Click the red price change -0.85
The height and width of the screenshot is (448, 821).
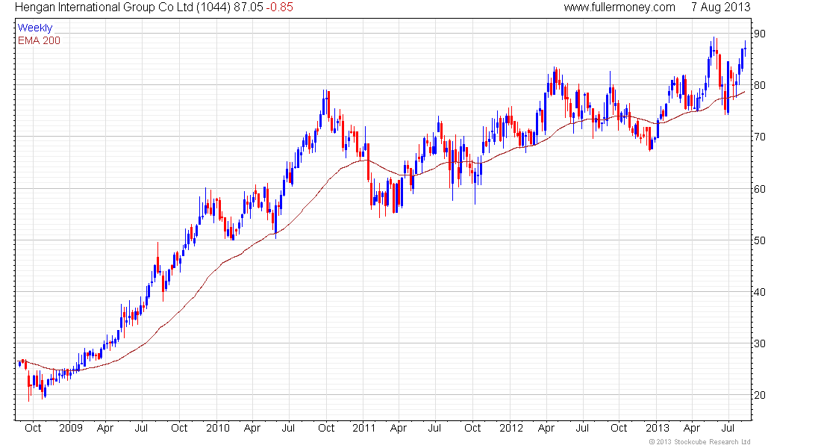[x=281, y=7]
